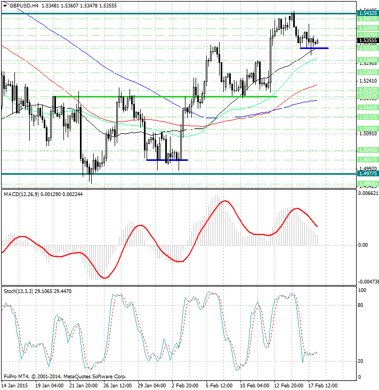Click the 1.50910 axis price value
The height and width of the screenshot is (390, 379).
pos(368,134)
